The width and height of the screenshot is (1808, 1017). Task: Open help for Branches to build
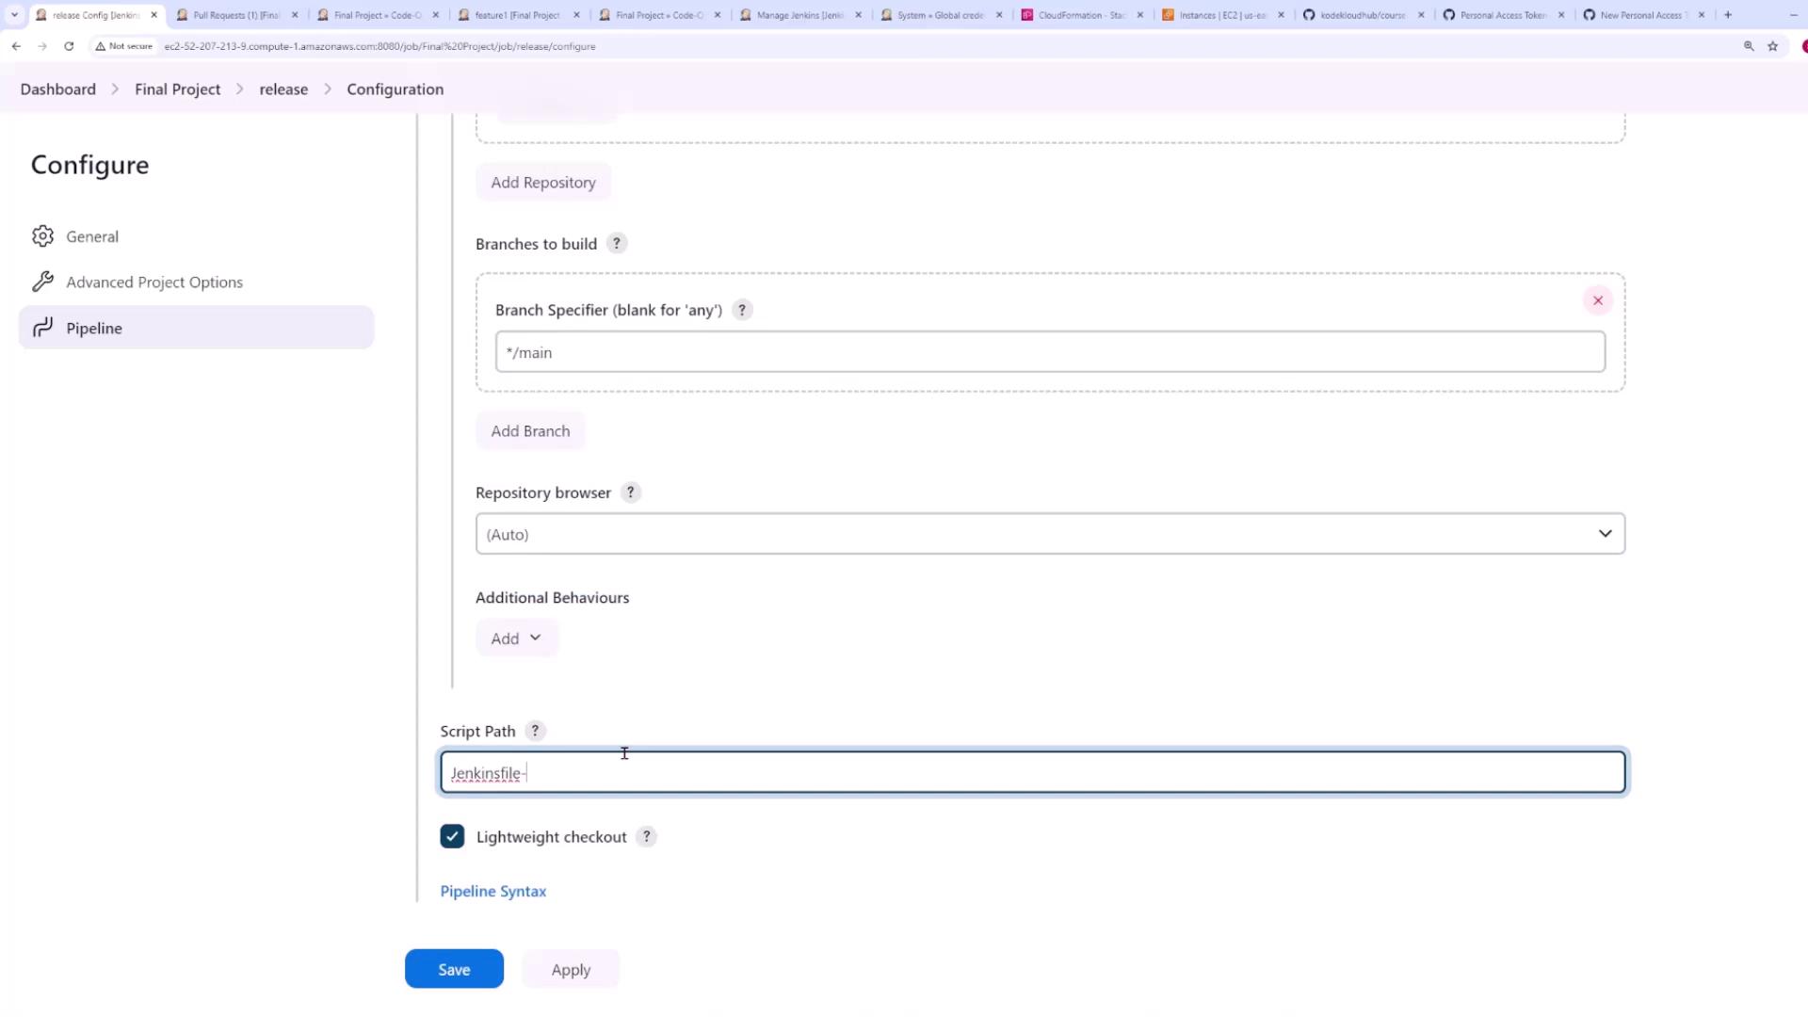[x=617, y=244]
